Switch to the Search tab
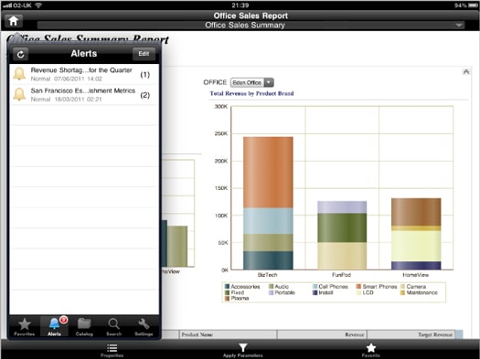The width and height of the screenshot is (480, 359). 114,327
